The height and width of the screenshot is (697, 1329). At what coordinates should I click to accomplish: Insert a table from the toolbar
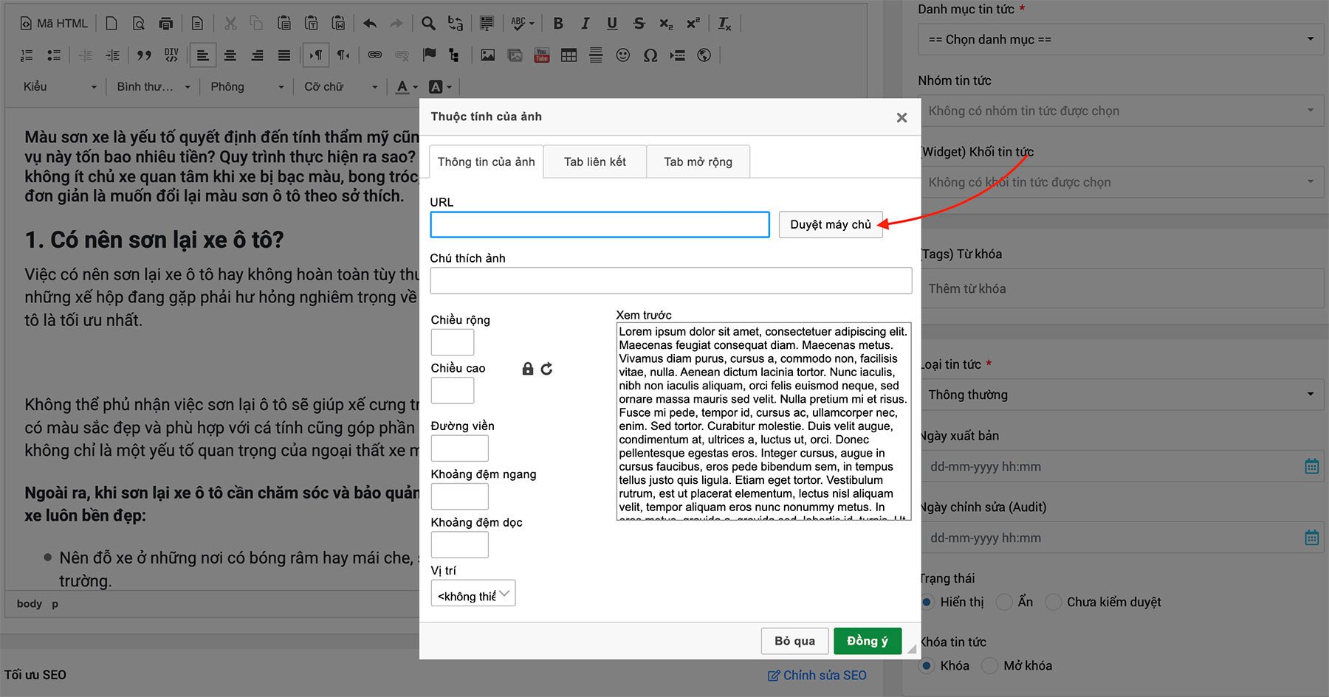[x=569, y=55]
